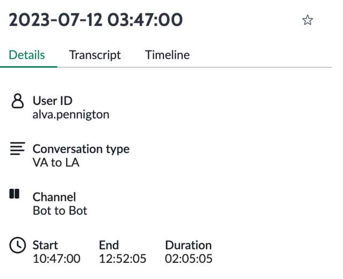Click the duration value 02:05:05
The height and width of the screenshot is (279, 343).
[x=189, y=259]
